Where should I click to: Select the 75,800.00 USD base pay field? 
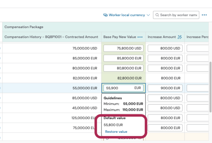tap(123, 48)
